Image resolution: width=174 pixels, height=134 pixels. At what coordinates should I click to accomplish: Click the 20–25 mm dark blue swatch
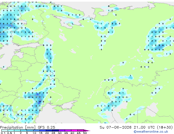point(49,130)
